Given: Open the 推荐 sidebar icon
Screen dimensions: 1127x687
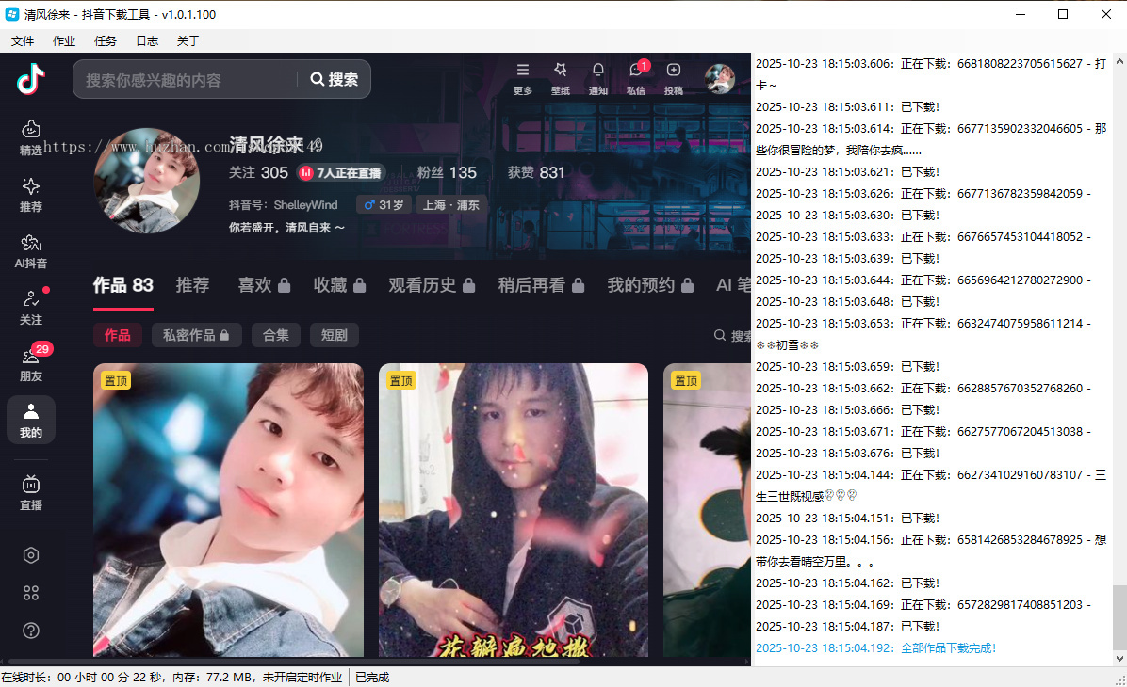Looking at the screenshot, I should click(x=31, y=195).
